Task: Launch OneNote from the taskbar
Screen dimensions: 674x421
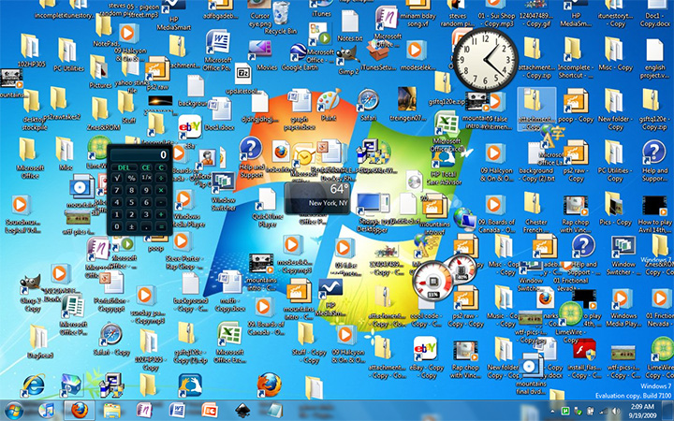Action: (x=145, y=410)
